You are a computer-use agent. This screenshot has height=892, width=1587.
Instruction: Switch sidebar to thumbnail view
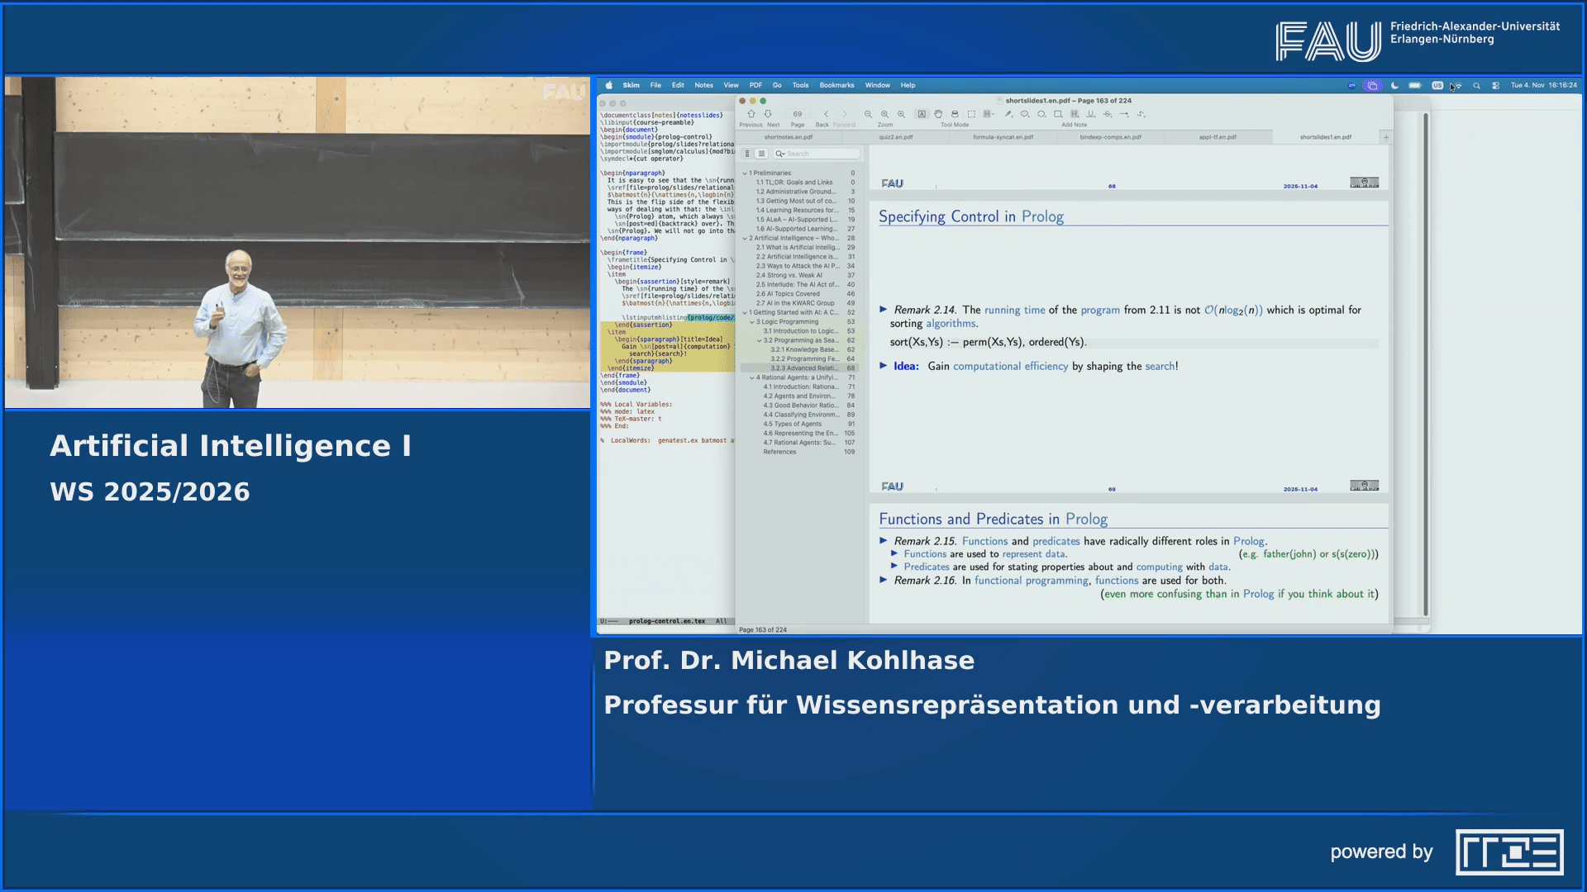pos(746,154)
